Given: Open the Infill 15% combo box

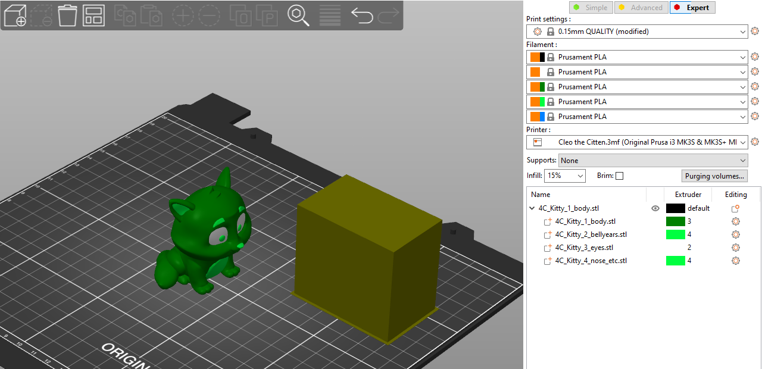Looking at the screenshot, I should click(x=565, y=176).
